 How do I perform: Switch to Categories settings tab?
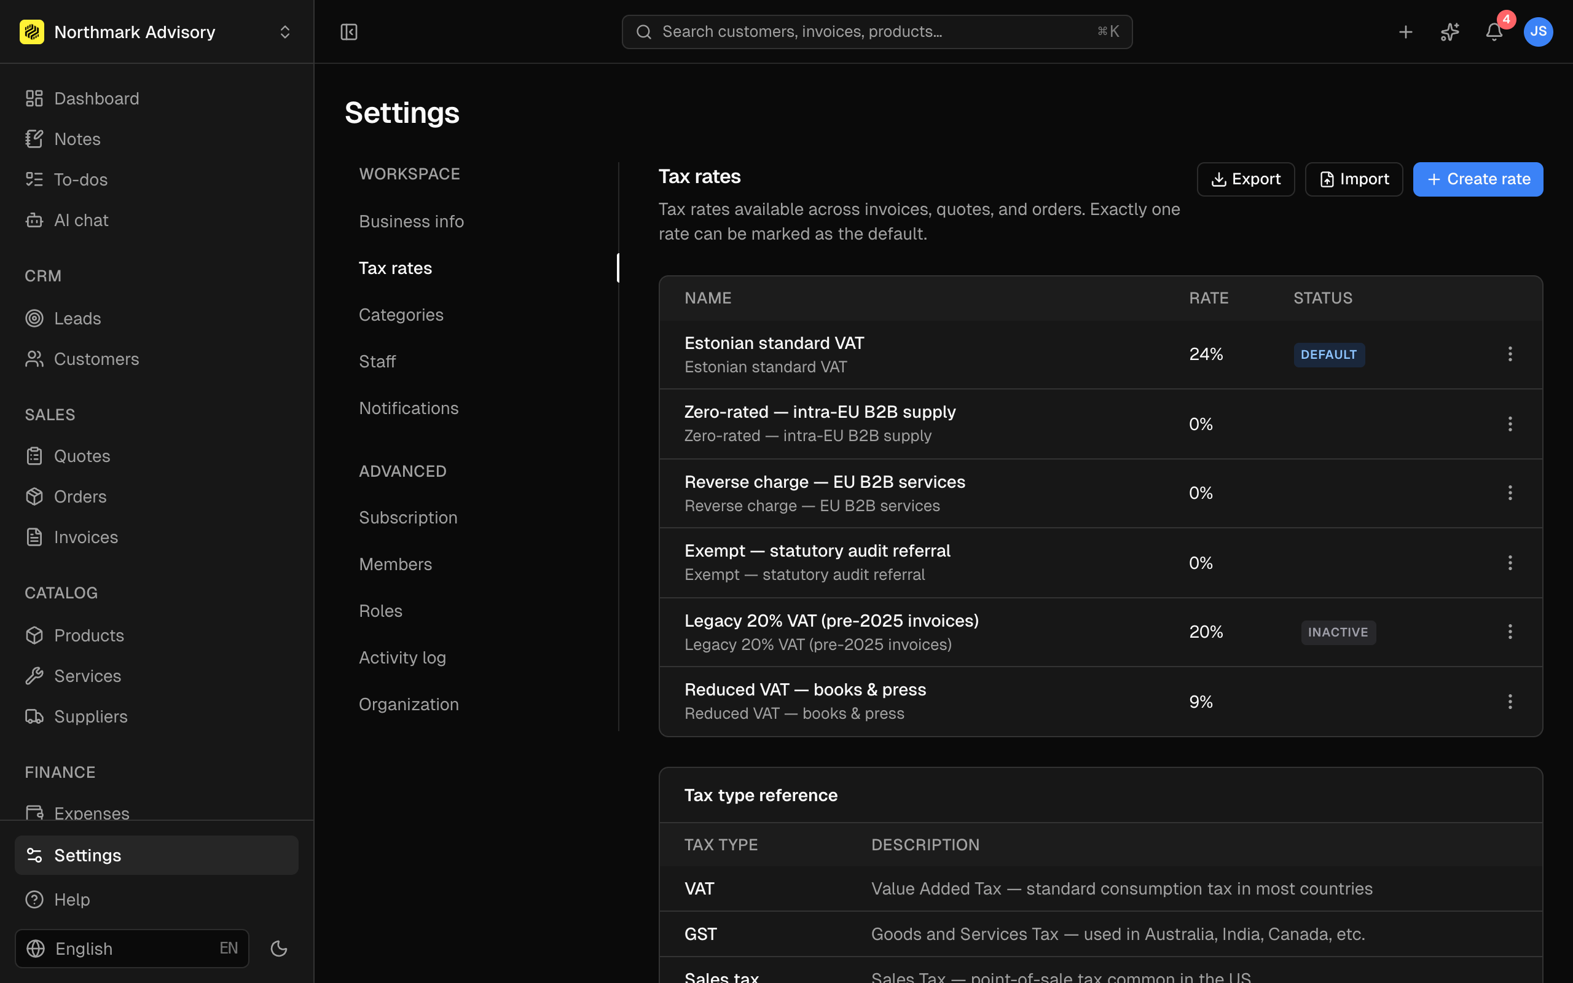click(401, 315)
